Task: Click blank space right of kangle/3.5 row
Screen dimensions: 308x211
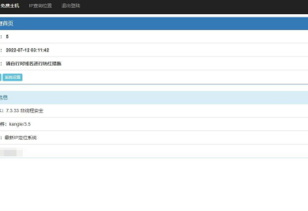Action: point(173,124)
